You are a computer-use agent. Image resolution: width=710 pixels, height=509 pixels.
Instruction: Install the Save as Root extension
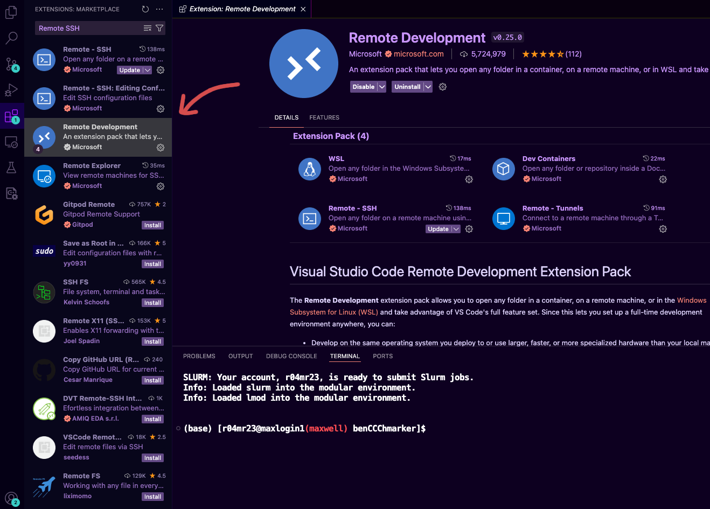[x=152, y=264]
